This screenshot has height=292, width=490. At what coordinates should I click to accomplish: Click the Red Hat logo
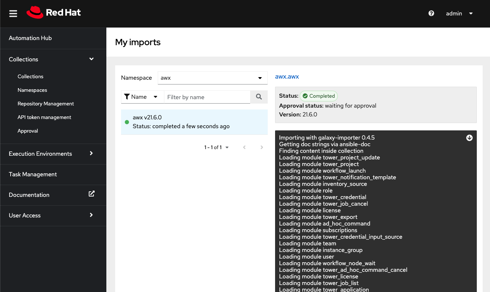click(53, 12)
